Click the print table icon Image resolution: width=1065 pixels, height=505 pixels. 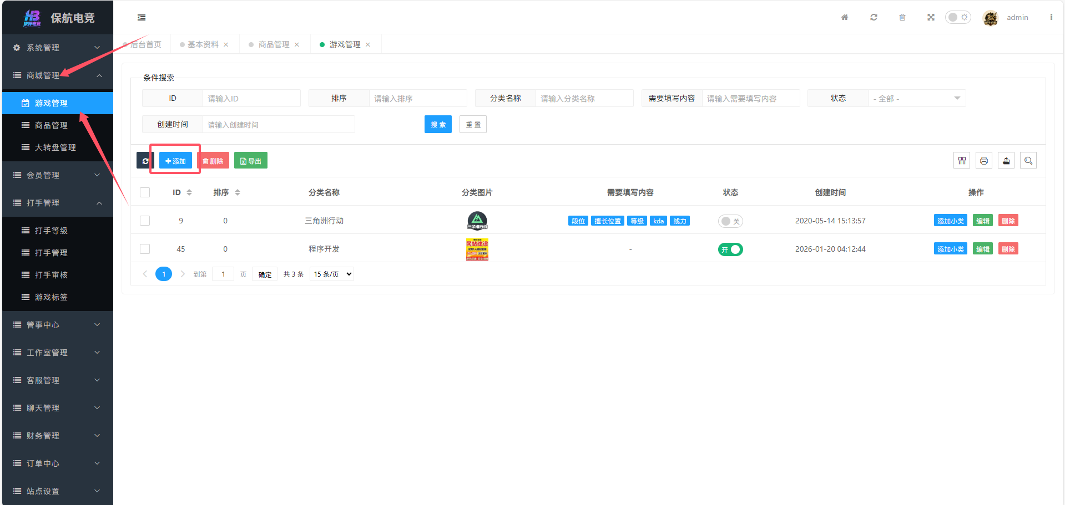coord(984,161)
